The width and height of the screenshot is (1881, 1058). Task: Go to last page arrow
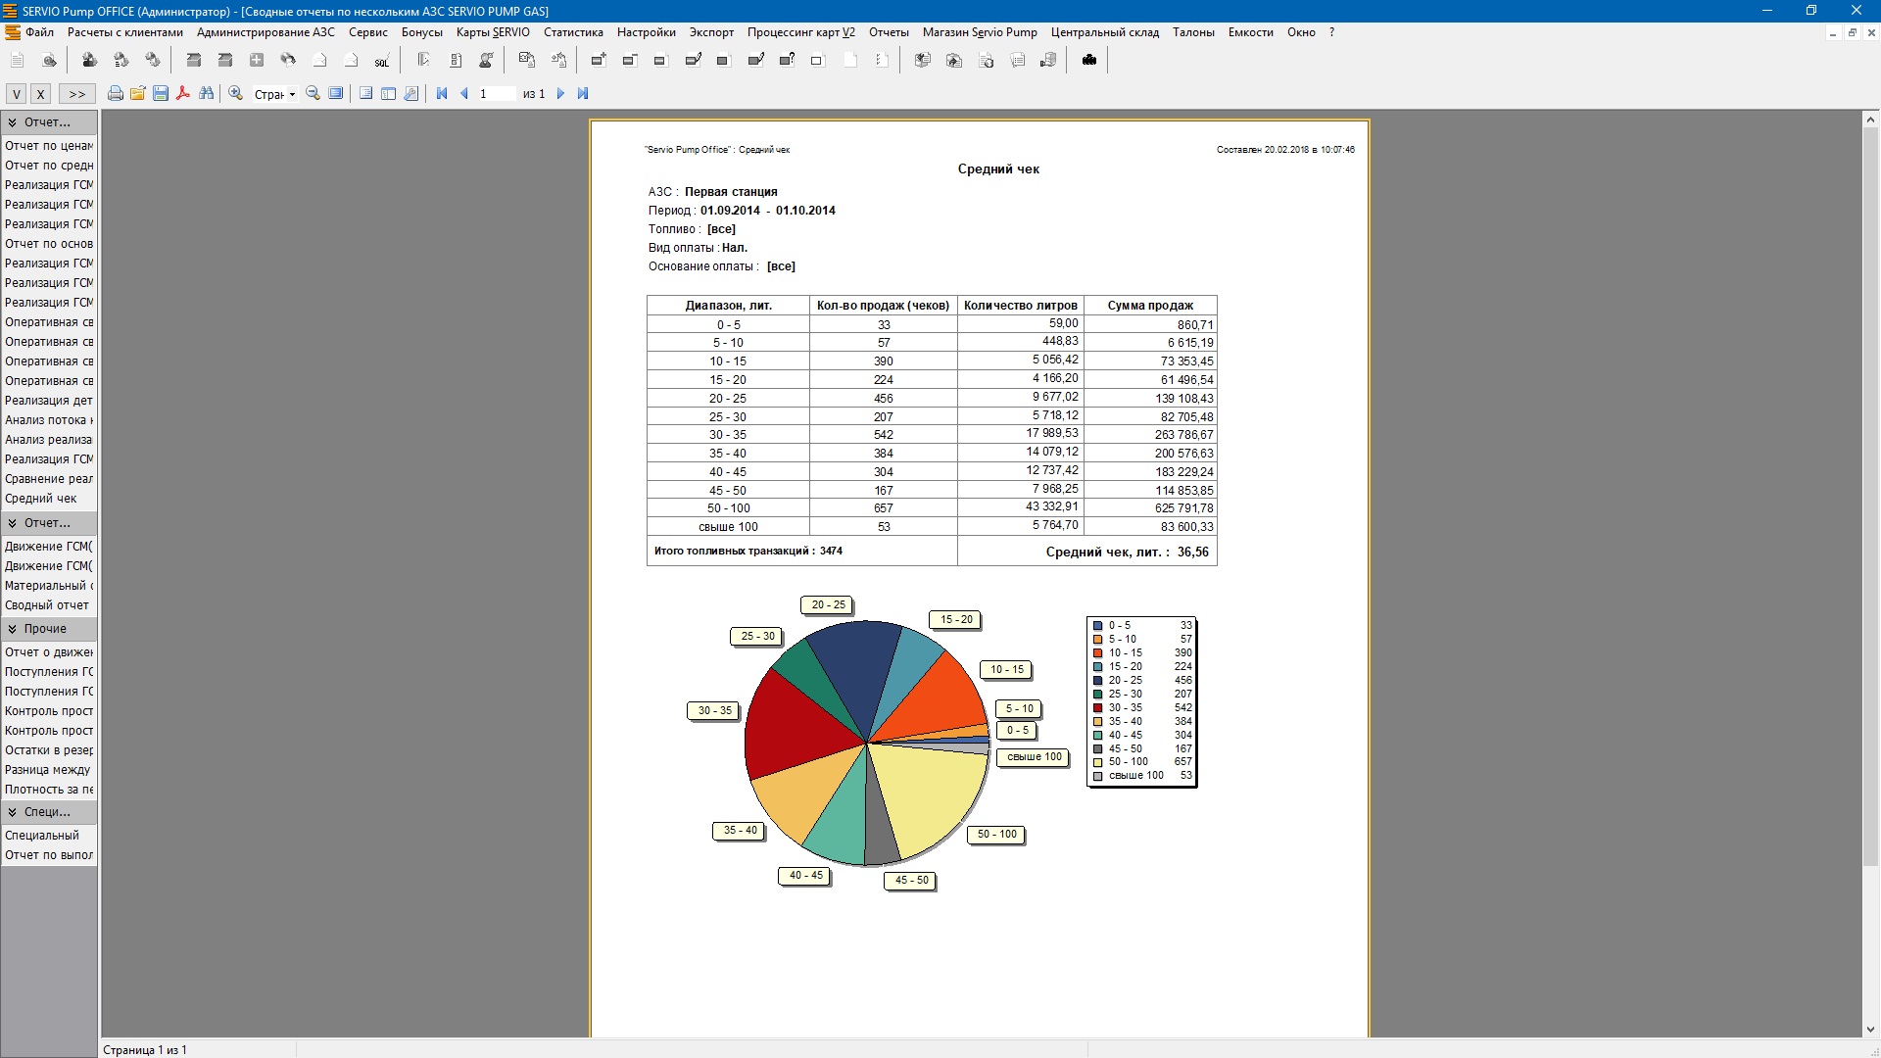[583, 94]
